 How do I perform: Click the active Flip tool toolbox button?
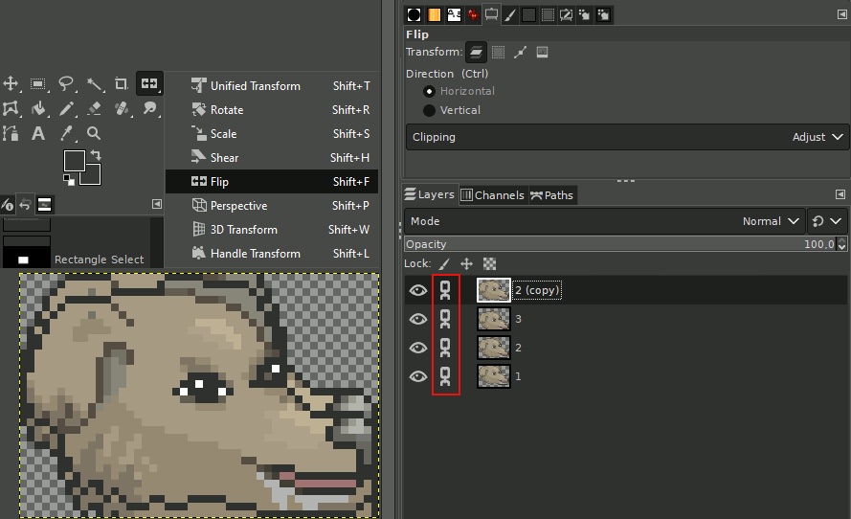[149, 83]
